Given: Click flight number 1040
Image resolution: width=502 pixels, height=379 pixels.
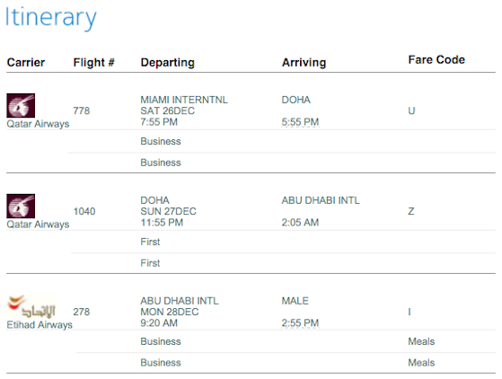Looking at the screenshot, I should click(x=84, y=211).
